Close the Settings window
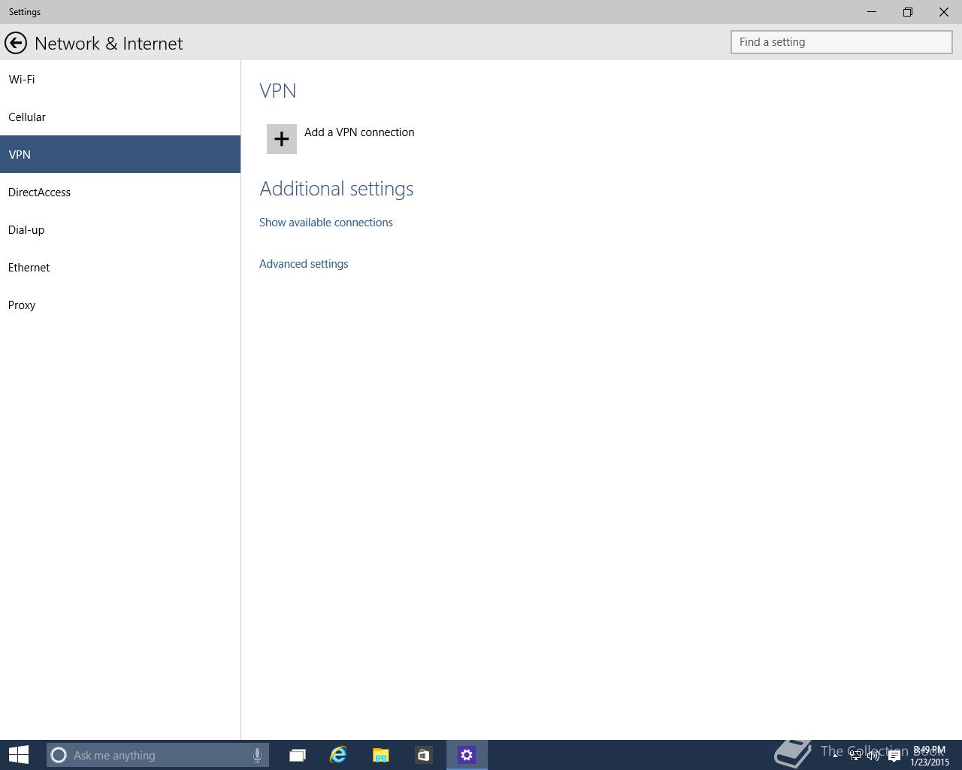This screenshot has height=770, width=962. click(x=944, y=12)
